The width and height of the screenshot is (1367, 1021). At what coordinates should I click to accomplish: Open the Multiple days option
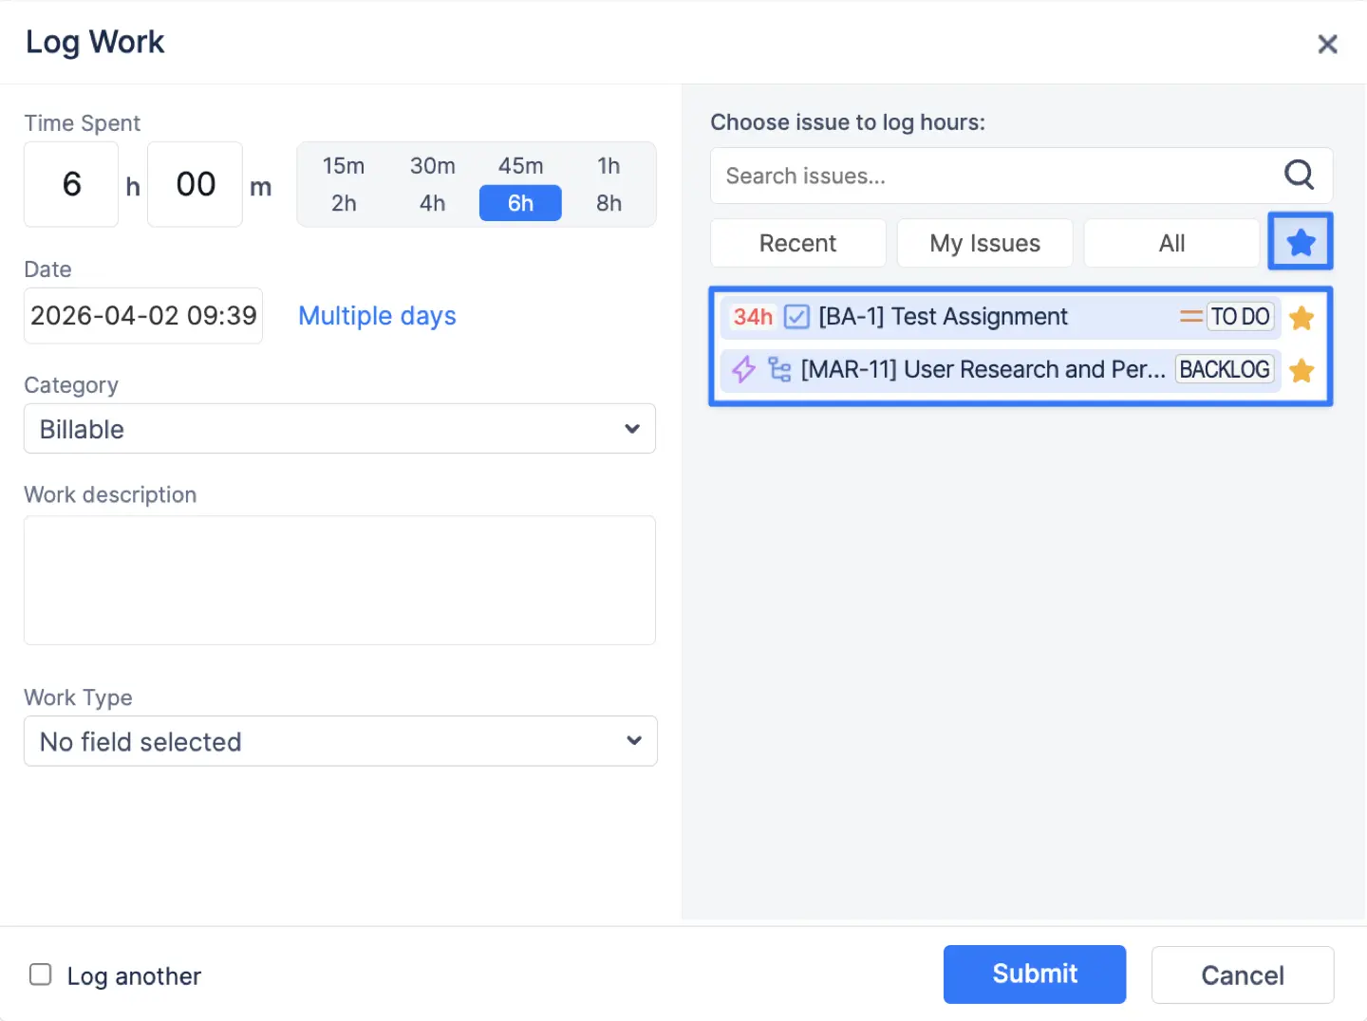click(x=377, y=315)
